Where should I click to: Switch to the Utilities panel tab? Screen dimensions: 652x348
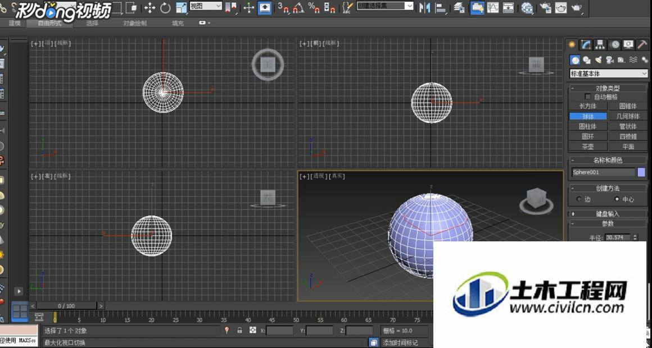tap(642, 44)
